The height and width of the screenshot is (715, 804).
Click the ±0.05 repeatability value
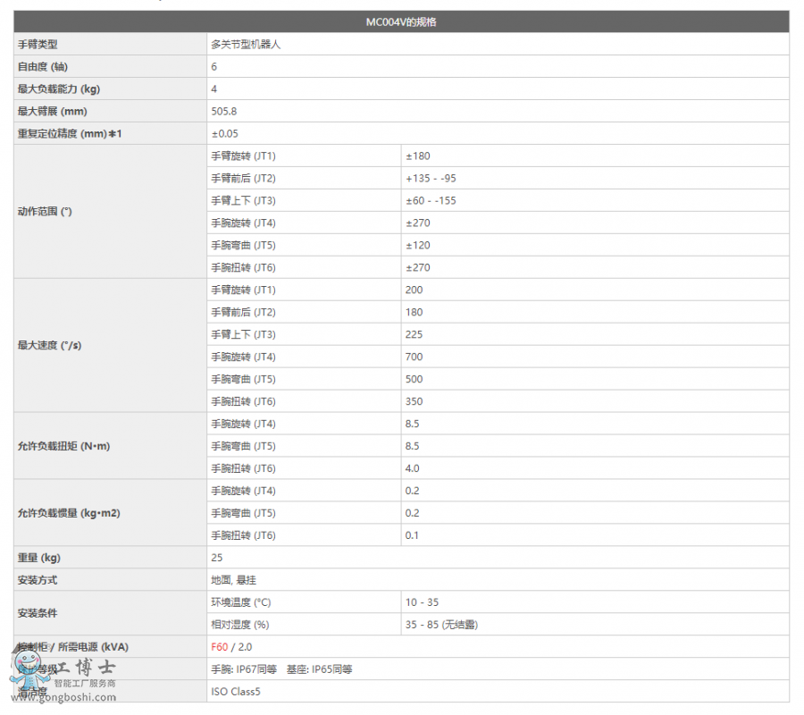point(224,133)
